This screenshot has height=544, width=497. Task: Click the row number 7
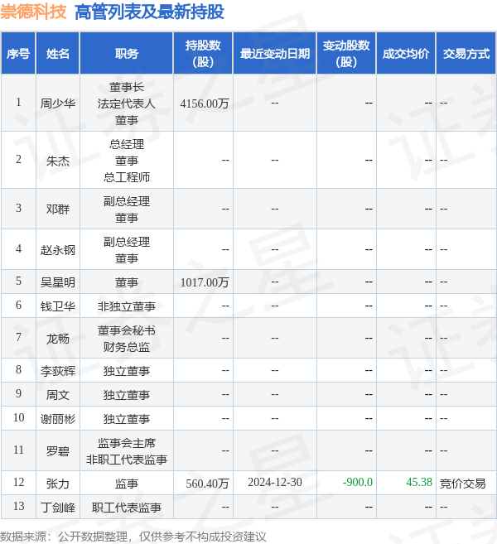click(18, 337)
